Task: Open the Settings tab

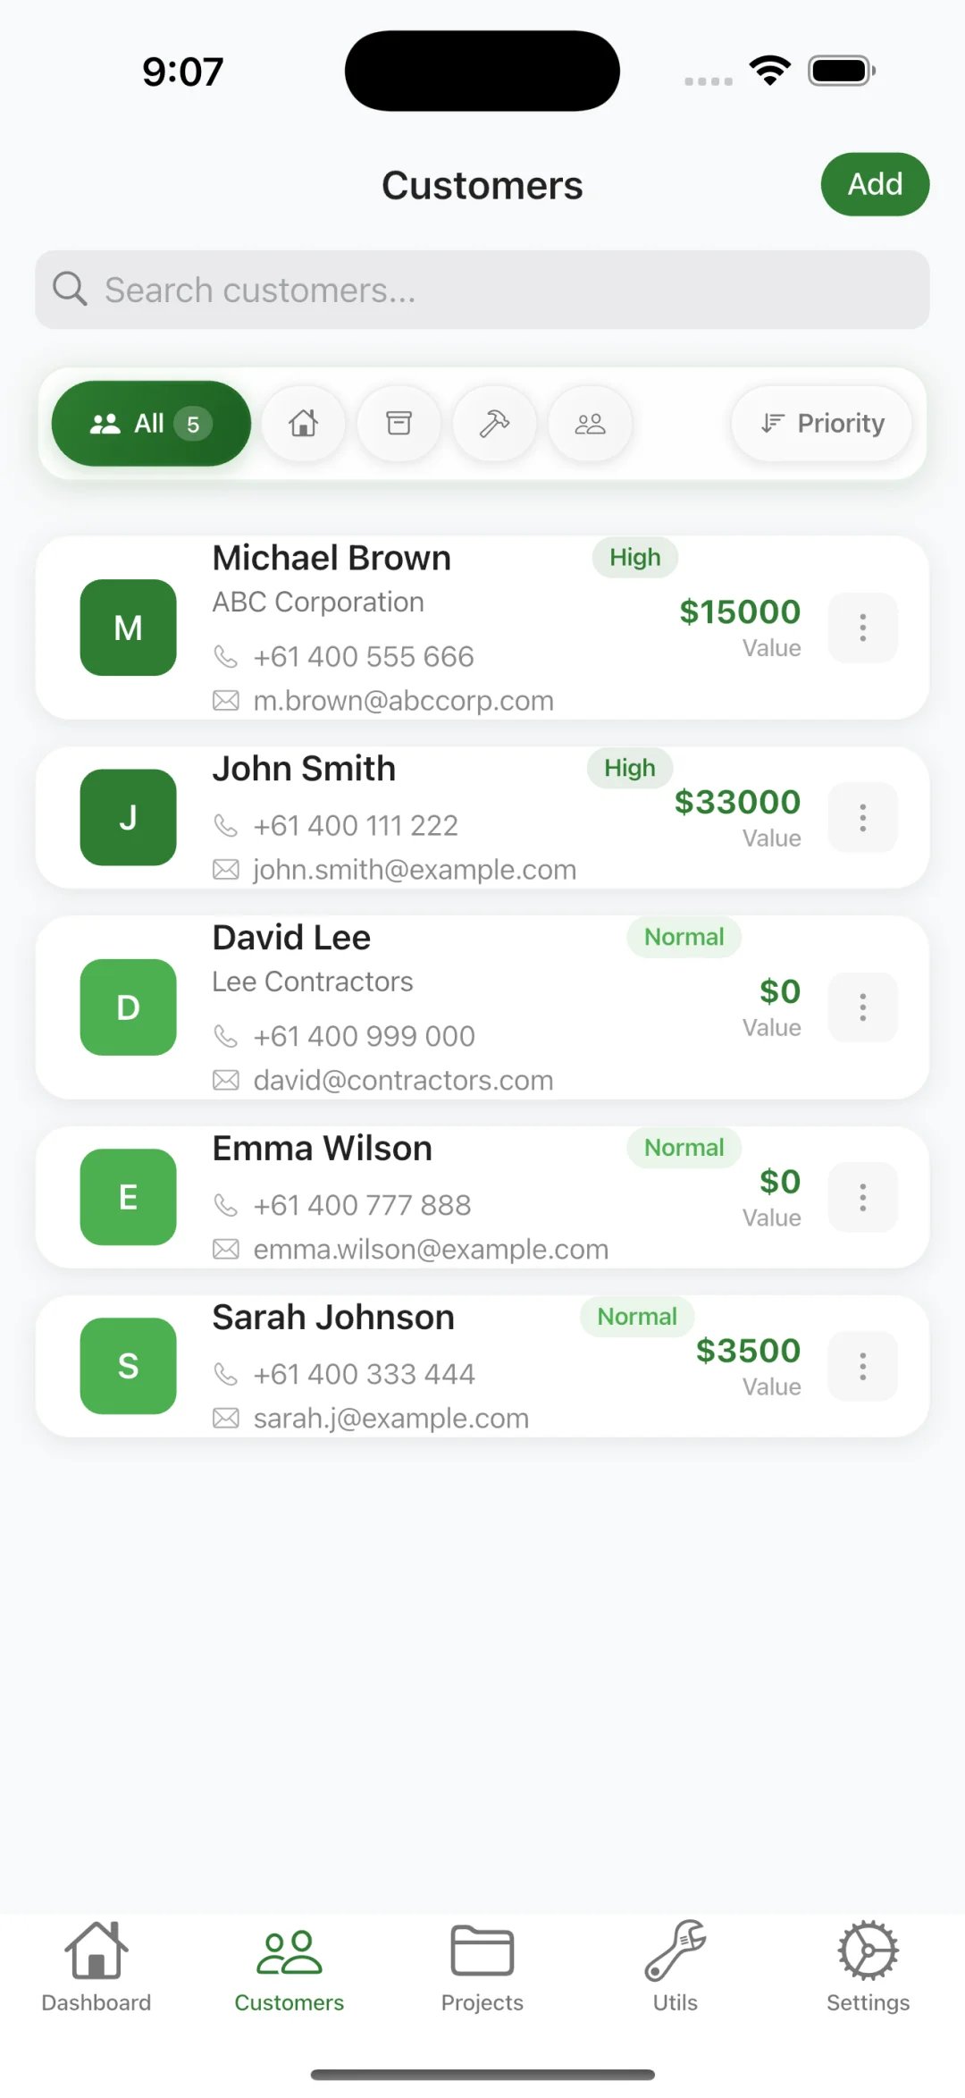Action: tap(868, 1967)
